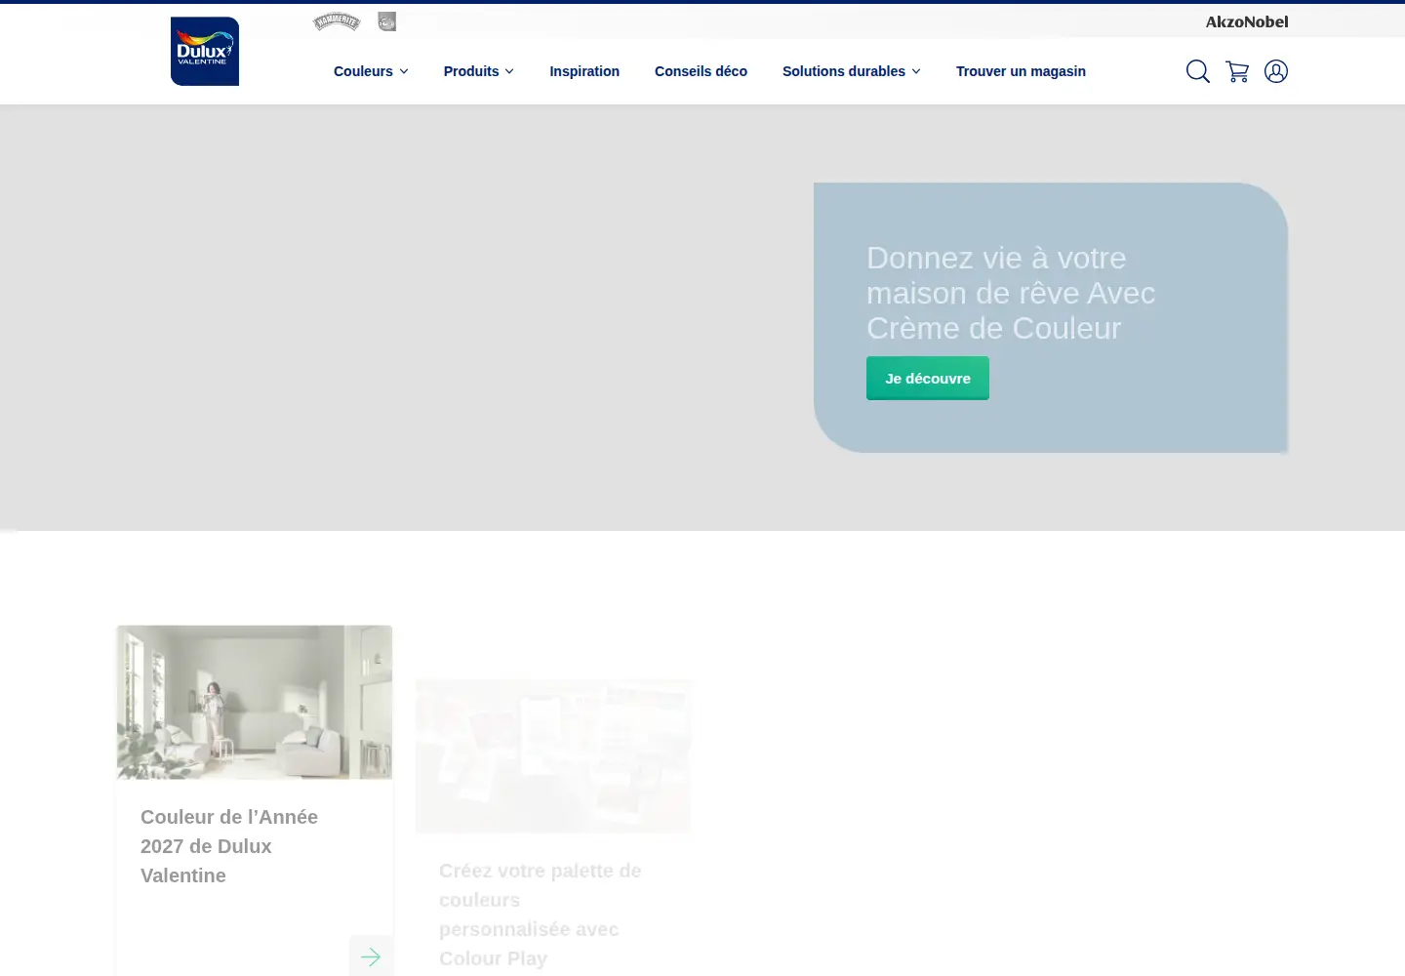Open the search magnifier icon

[x=1198, y=71]
